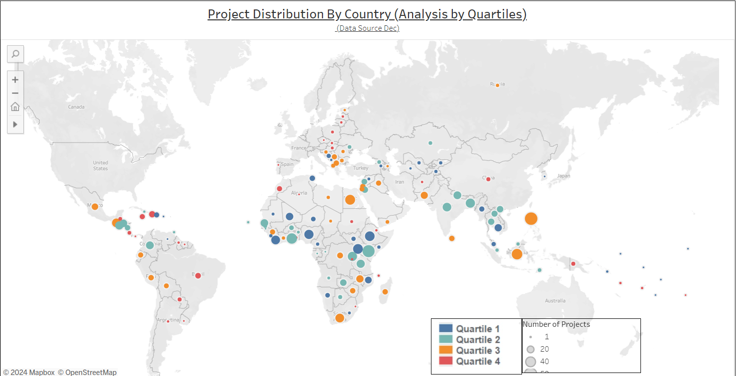
Task: Click the Australia map label
Action: (555, 301)
